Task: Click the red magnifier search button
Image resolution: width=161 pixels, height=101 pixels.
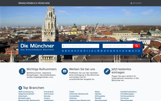Action: 137,46
